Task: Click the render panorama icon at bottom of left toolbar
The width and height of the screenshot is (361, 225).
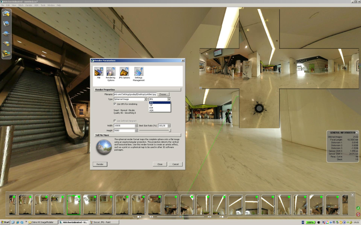Action: pyautogui.click(x=7, y=53)
